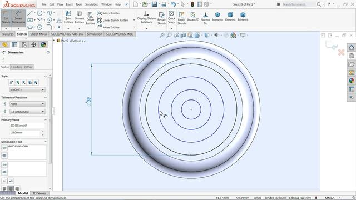This screenshot has width=356, height=200.
Task: Open the Insert menu
Action: (x=69, y=4)
